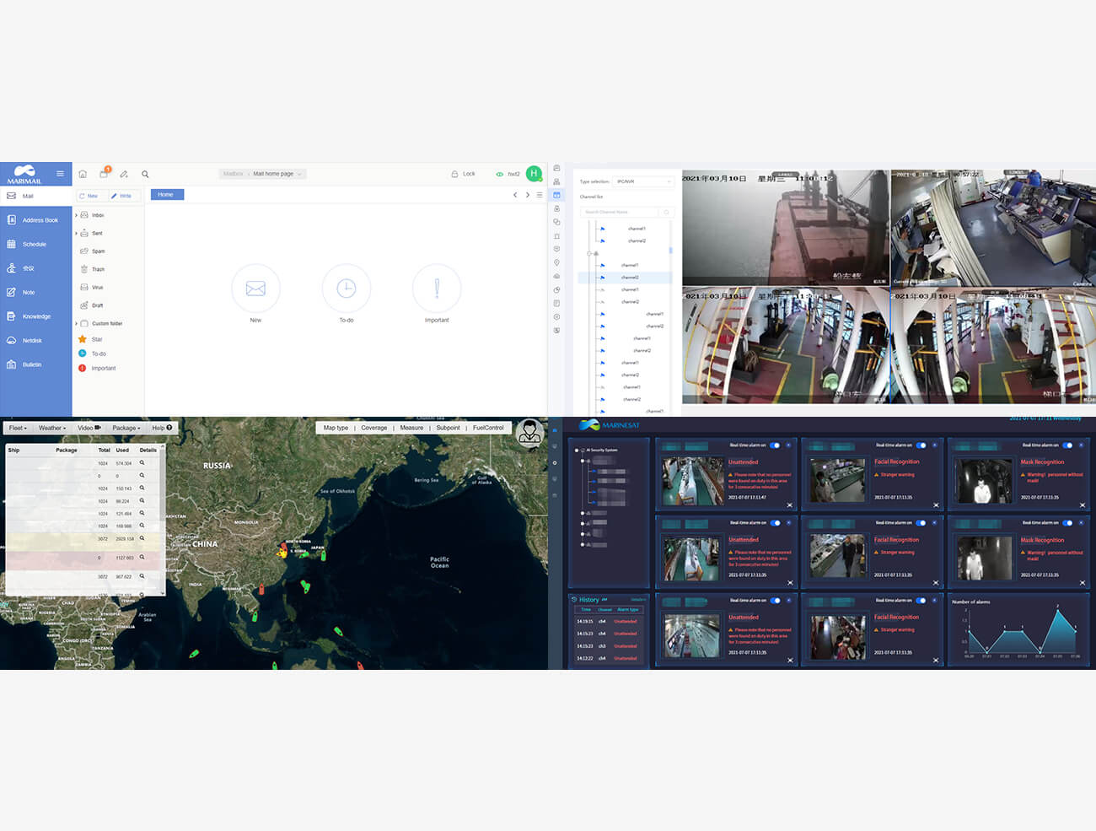Image resolution: width=1096 pixels, height=831 pixels.
Task: Open the search magnifier in MariMail toolbar
Action: (x=145, y=174)
